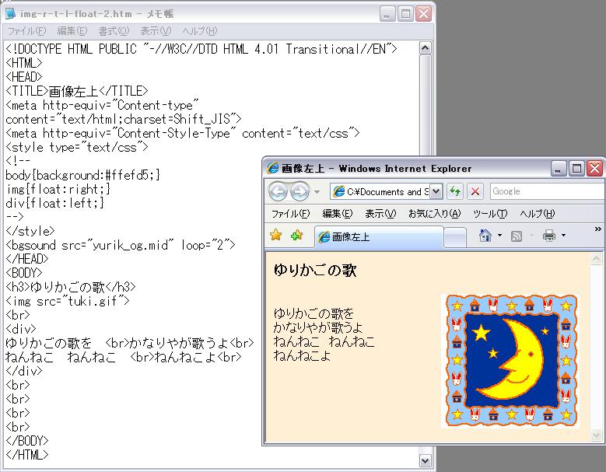The width and height of the screenshot is (606, 472).
Task: Click the Back button in Internet Explorer
Action: tap(278, 191)
